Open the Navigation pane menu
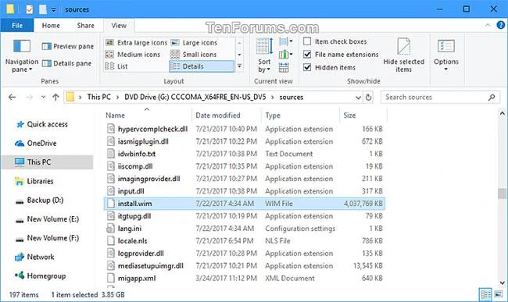Screen dimensions: 508x302 point(21,55)
